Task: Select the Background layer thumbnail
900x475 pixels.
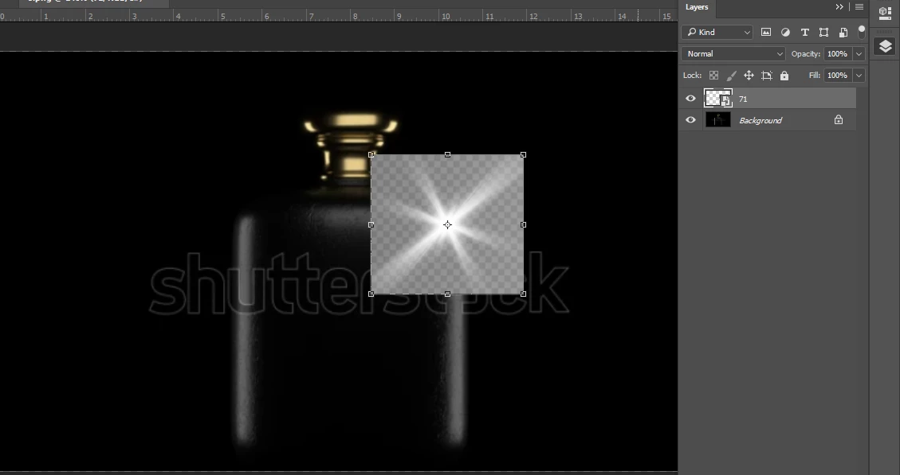Action: [718, 120]
